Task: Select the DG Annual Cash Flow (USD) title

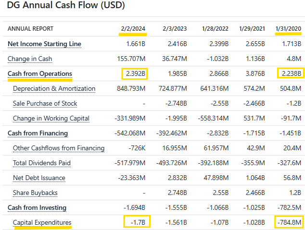Action: click(66, 5)
